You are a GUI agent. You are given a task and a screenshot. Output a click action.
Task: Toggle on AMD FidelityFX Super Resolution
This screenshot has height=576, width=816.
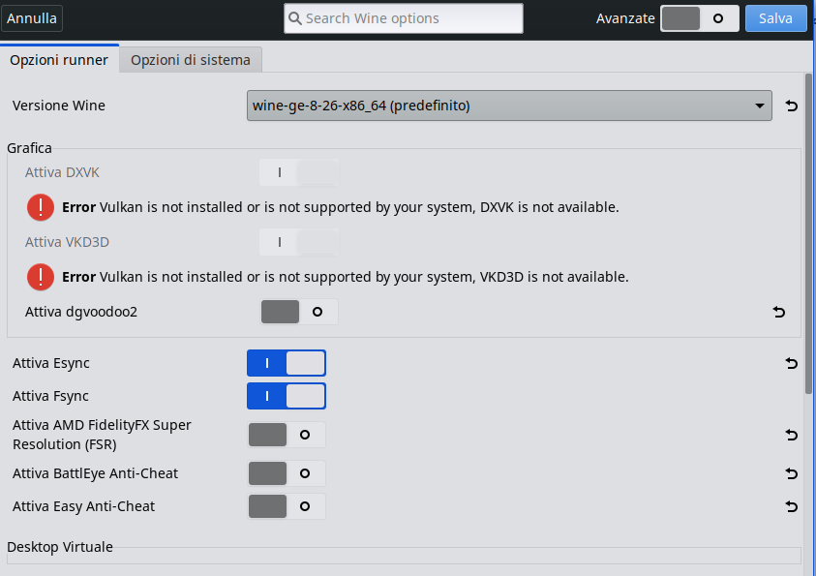coord(287,435)
